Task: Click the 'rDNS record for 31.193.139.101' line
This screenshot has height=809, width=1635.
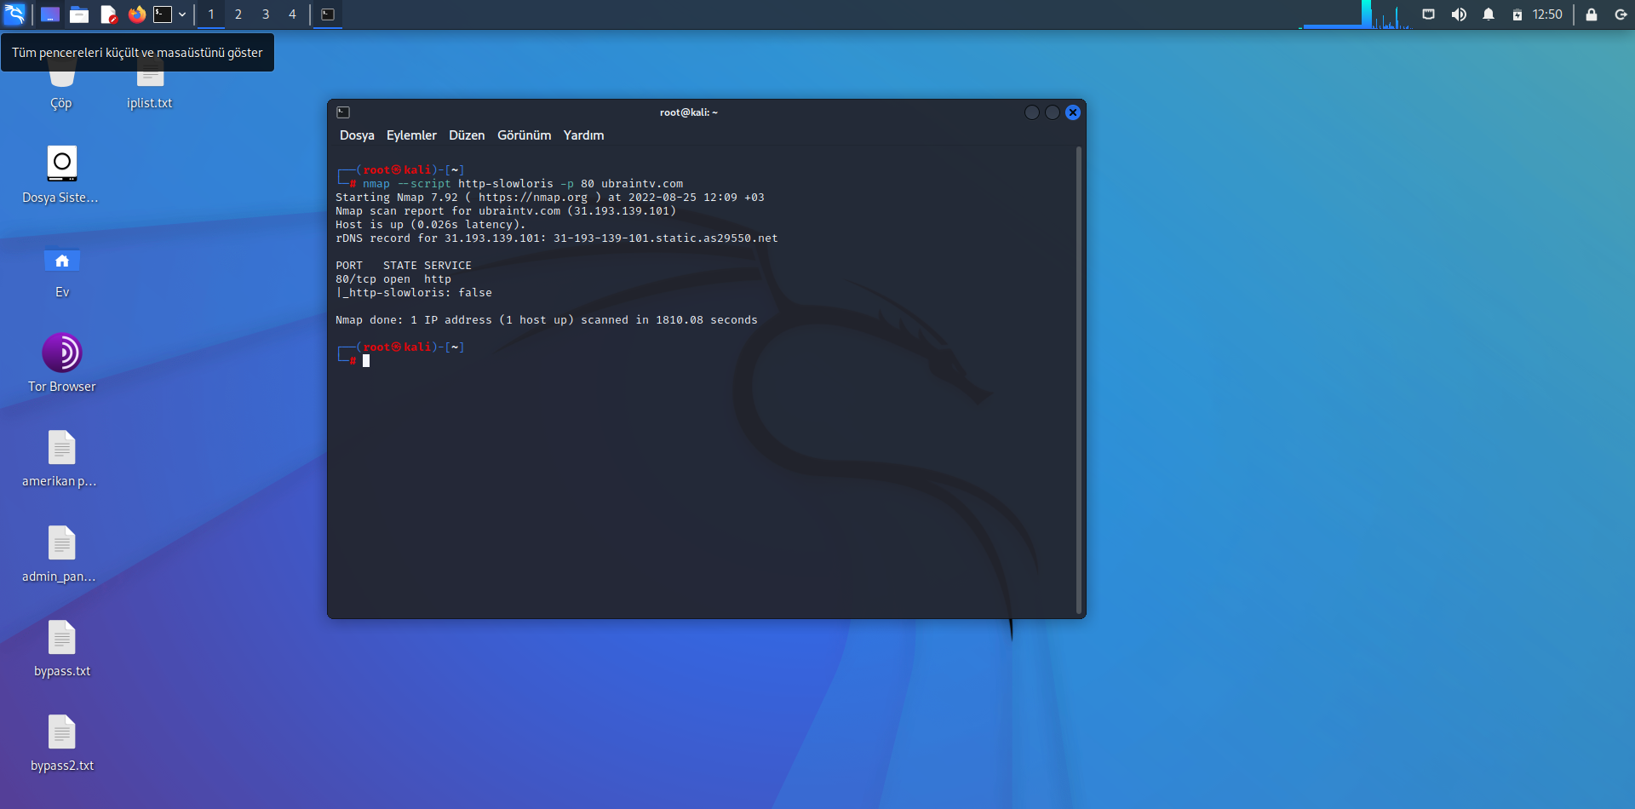Action: [557, 238]
